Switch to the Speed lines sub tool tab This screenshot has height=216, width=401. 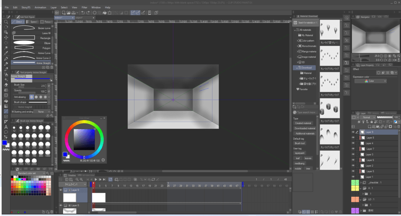[32, 22]
